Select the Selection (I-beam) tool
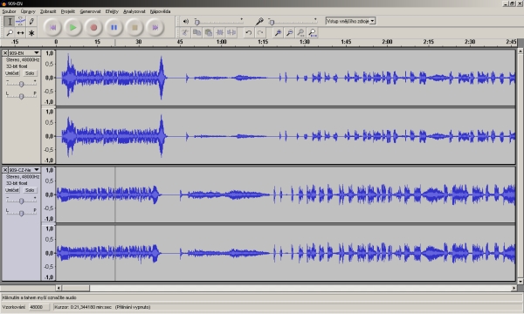The height and width of the screenshot is (314, 524). pos(10,22)
